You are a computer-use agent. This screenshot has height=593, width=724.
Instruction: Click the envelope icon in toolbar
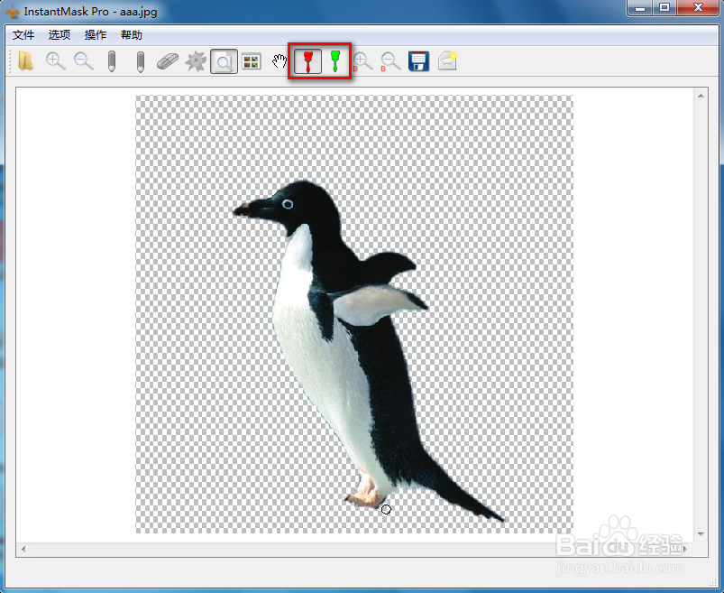[447, 61]
